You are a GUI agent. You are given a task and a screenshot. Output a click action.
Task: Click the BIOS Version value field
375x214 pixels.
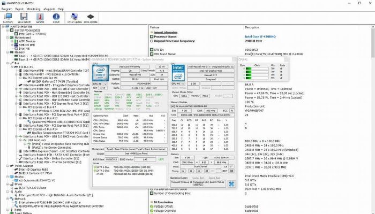click(x=145, y=159)
